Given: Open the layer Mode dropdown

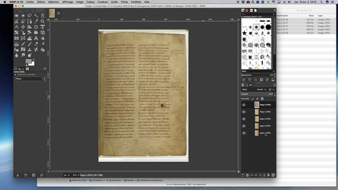Looking at the screenshot, I should point(261,89).
